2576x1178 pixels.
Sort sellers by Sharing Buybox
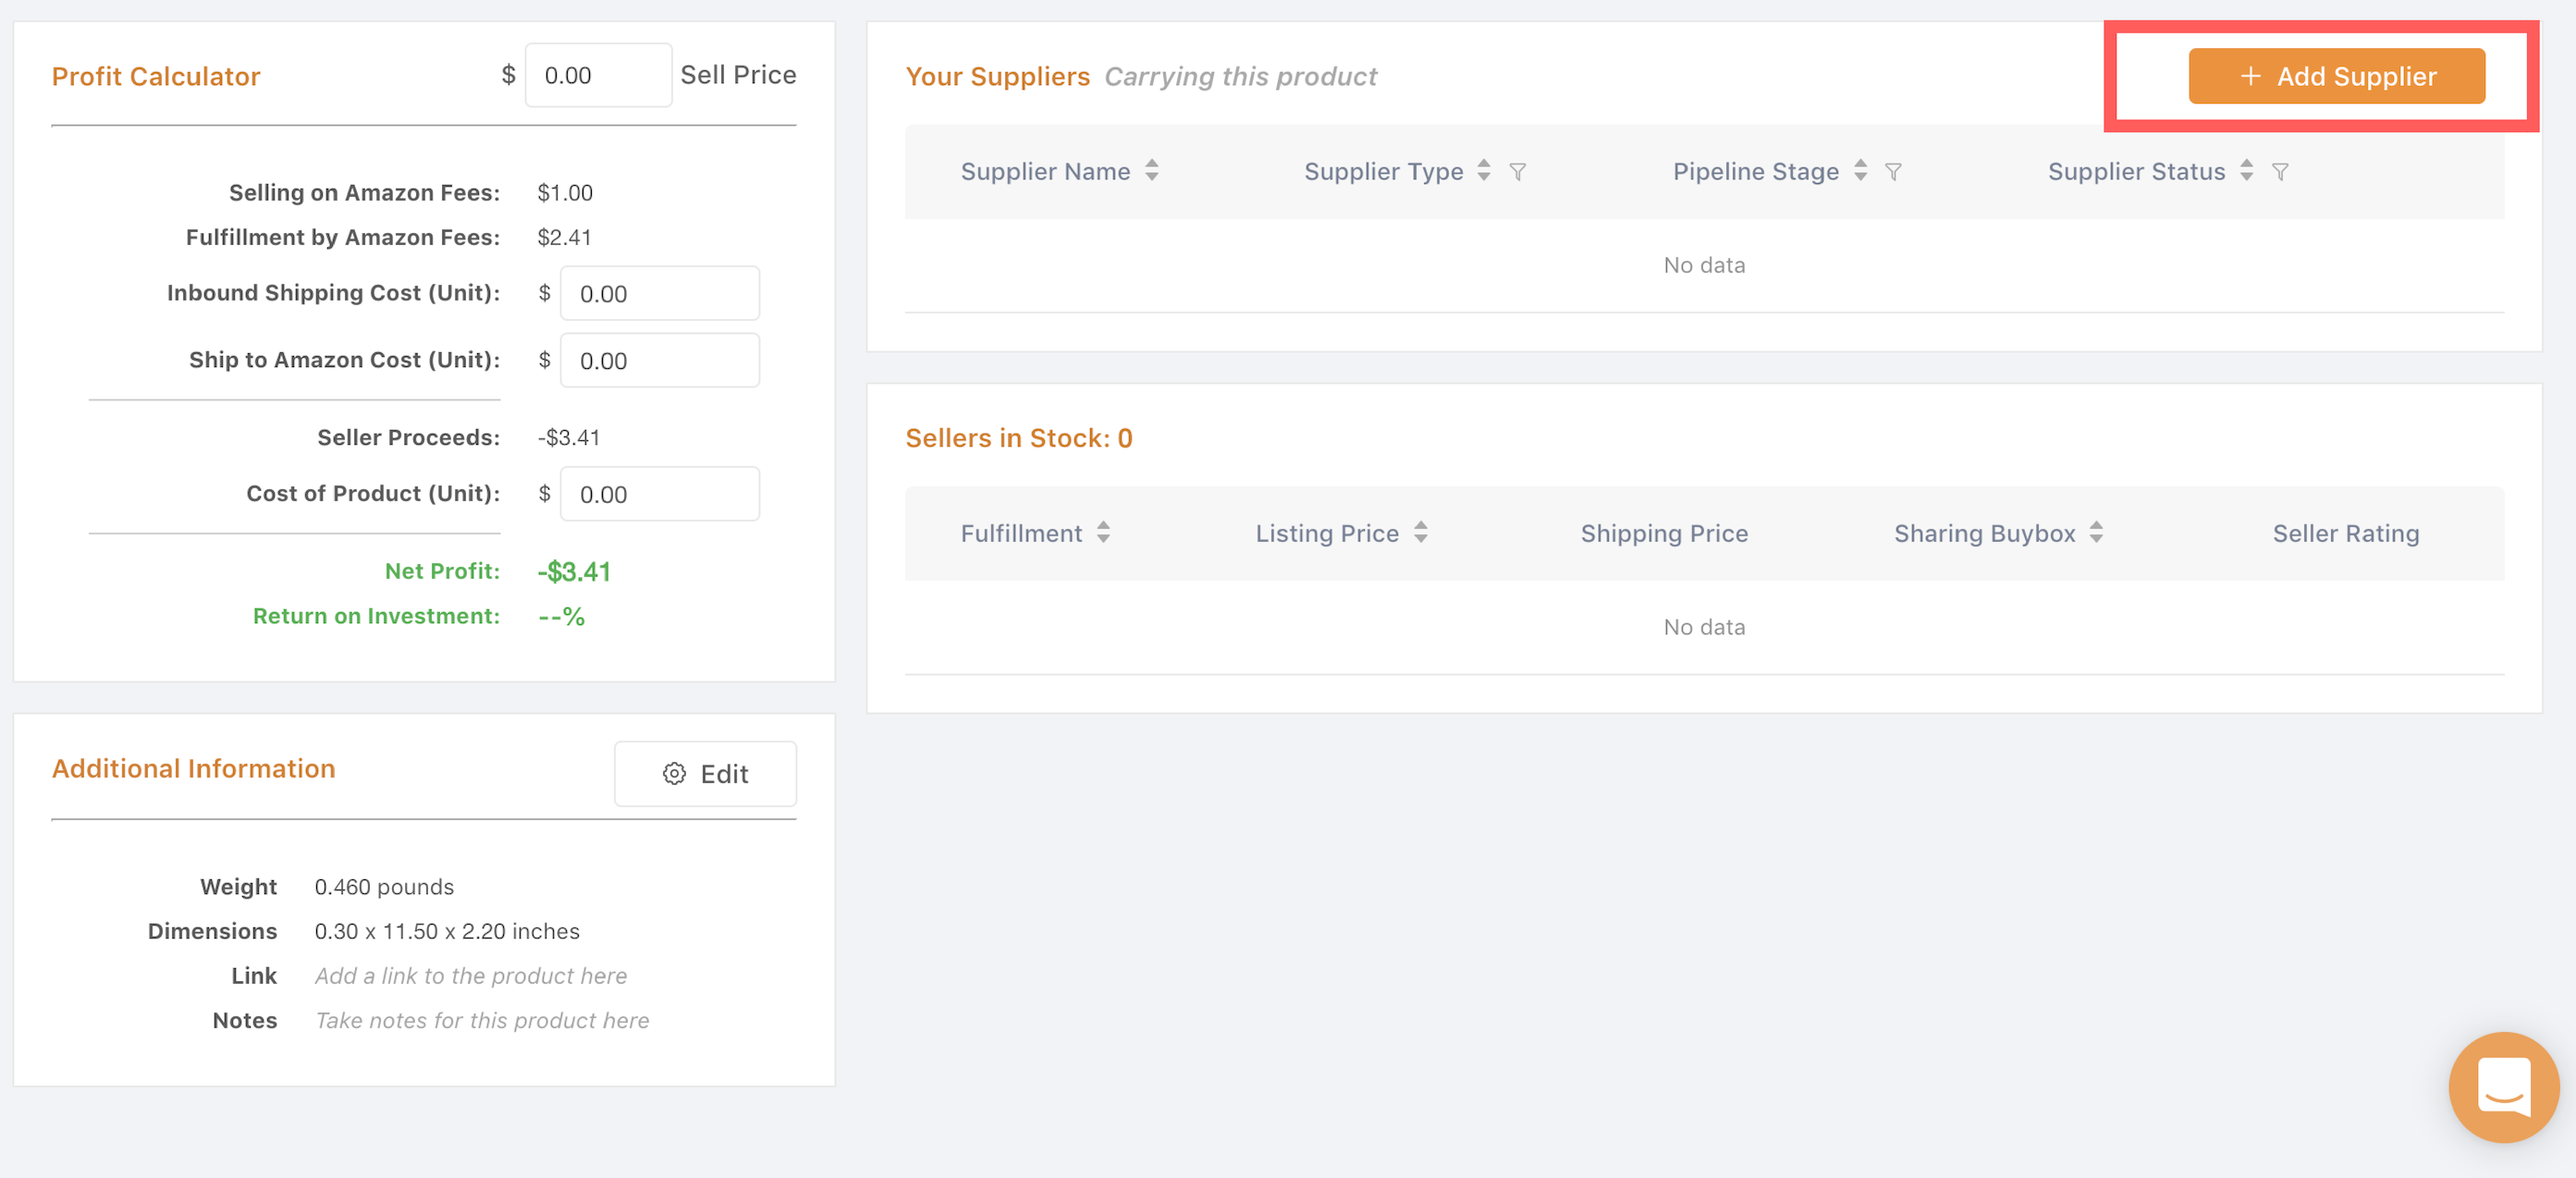2096,533
